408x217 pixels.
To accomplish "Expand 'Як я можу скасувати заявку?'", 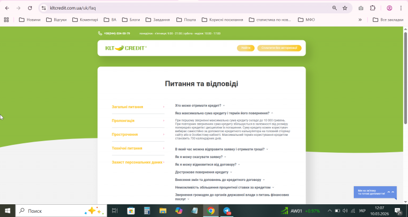I will pyautogui.click(x=201, y=157).
